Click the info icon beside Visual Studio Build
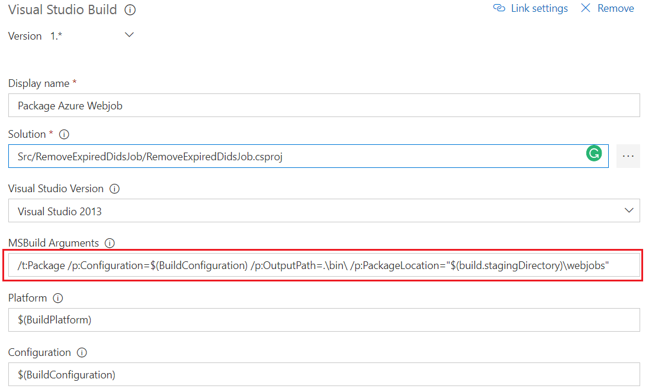The image size is (652, 392). (130, 10)
